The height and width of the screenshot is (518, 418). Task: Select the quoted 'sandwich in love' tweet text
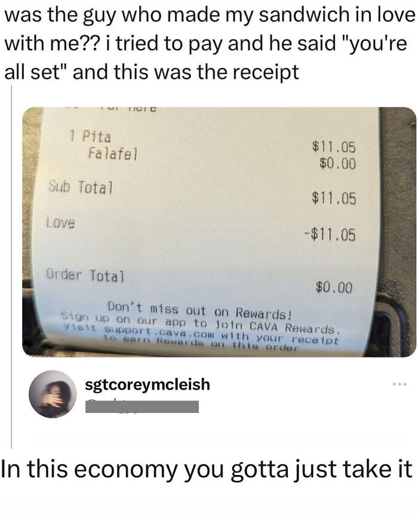coord(210,43)
